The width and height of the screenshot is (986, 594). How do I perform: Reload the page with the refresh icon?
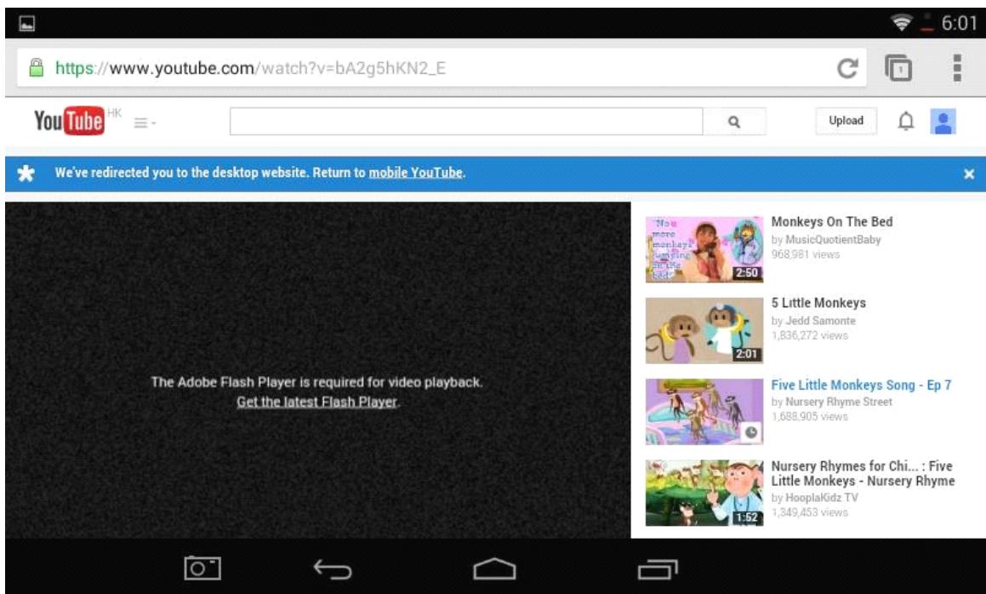(847, 68)
